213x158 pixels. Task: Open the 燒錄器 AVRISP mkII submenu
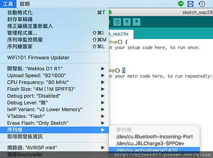pyautogui.click(x=54, y=148)
